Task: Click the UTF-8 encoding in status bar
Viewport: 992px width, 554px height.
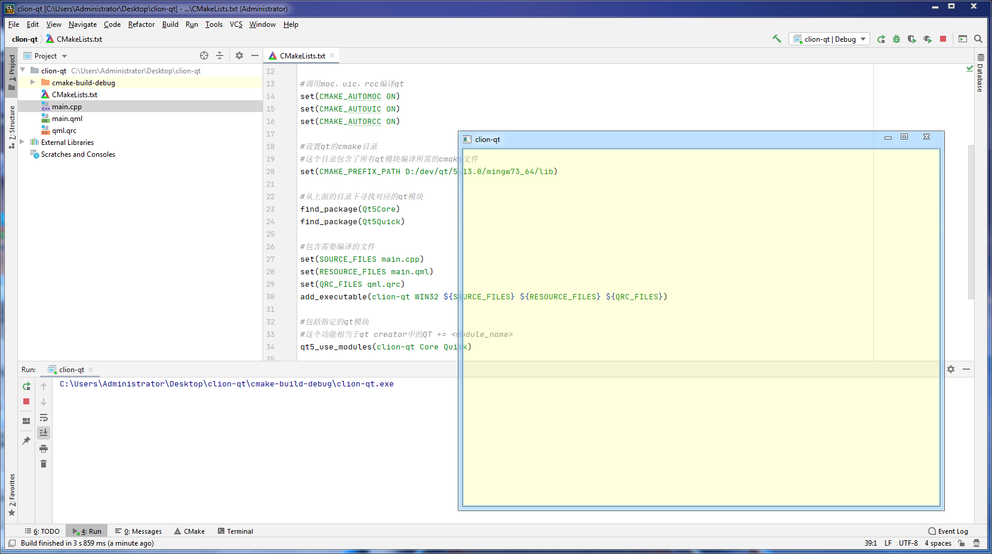Action: pyautogui.click(x=908, y=543)
